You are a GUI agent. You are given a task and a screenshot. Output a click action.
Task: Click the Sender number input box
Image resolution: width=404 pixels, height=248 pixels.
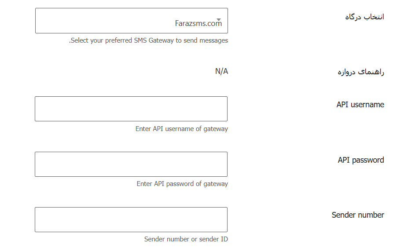tap(131, 220)
